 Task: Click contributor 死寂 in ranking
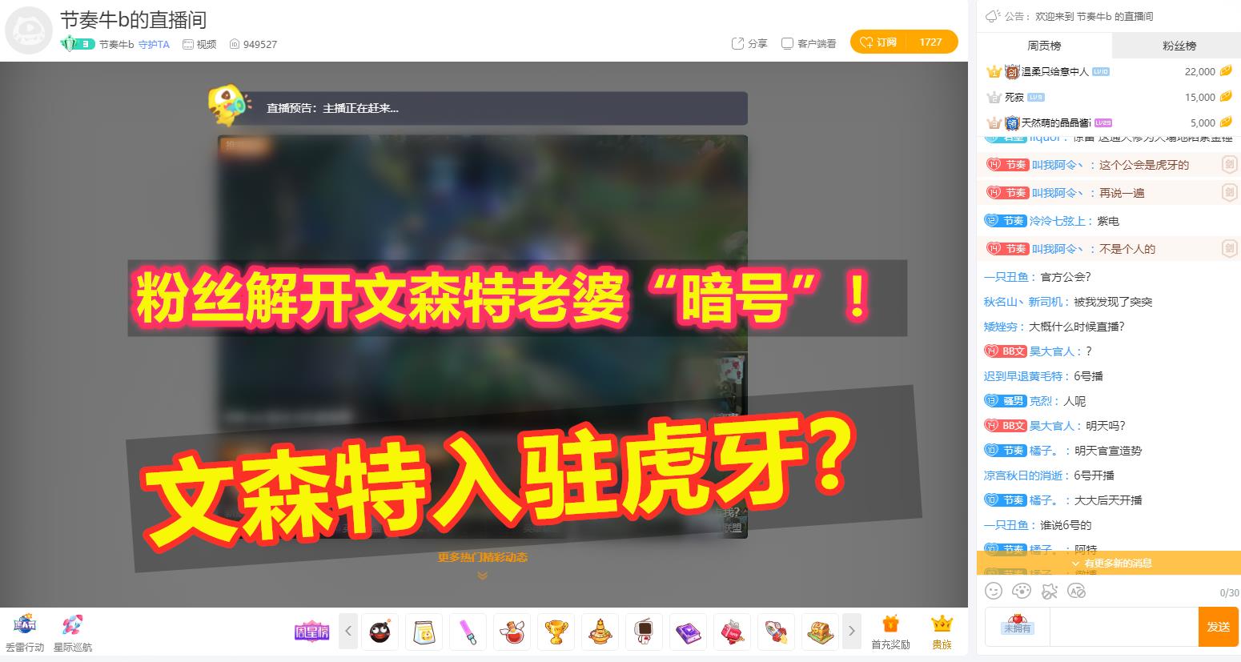1014,97
